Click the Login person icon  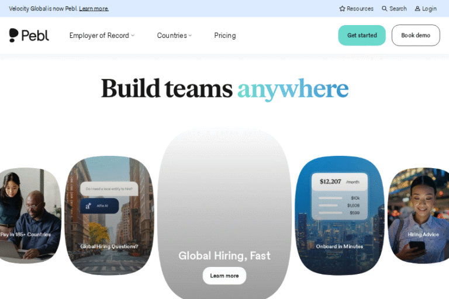coord(417,9)
